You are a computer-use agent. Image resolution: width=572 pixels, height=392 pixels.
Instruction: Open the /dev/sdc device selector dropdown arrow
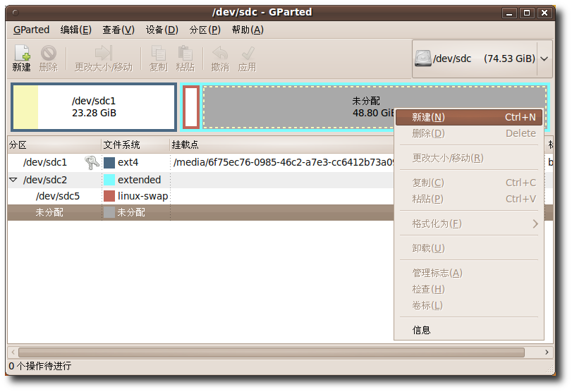click(x=544, y=59)
